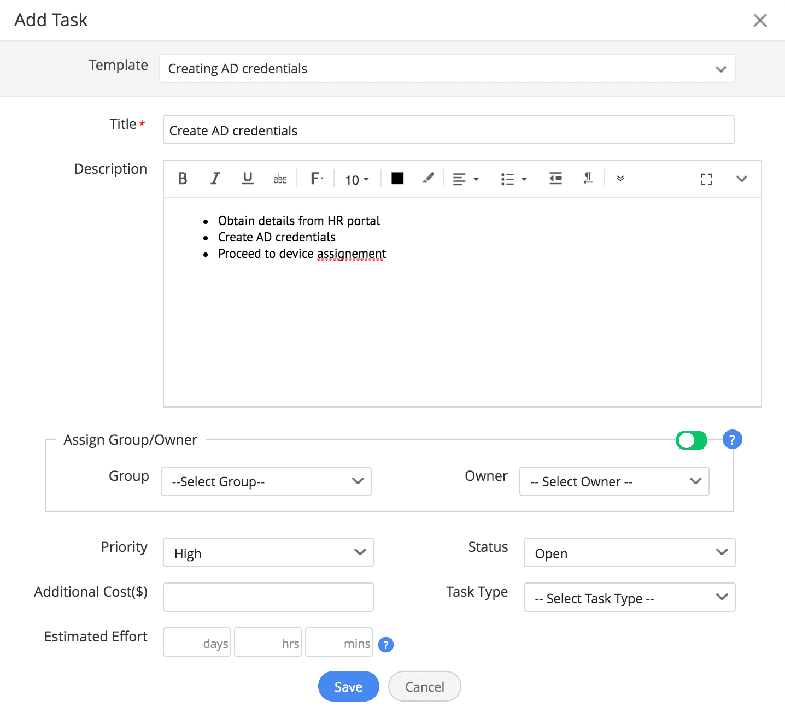Click the highlighter background color icon

pyautogui.click(x=427, y=179)
